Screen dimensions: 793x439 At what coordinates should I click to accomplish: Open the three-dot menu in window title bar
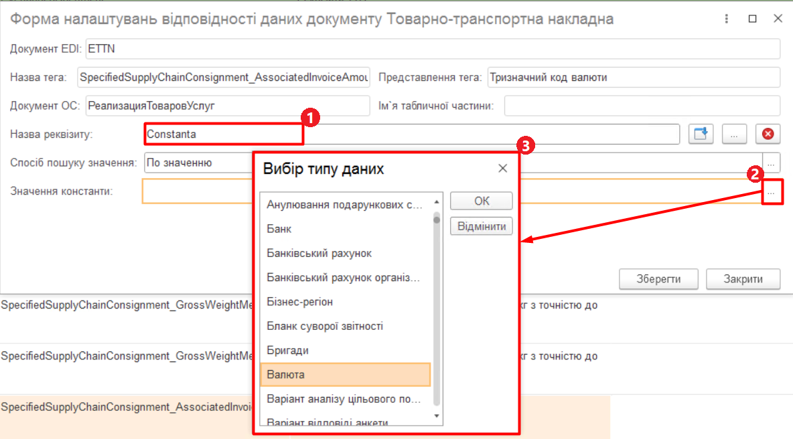(x=727, y=19)
